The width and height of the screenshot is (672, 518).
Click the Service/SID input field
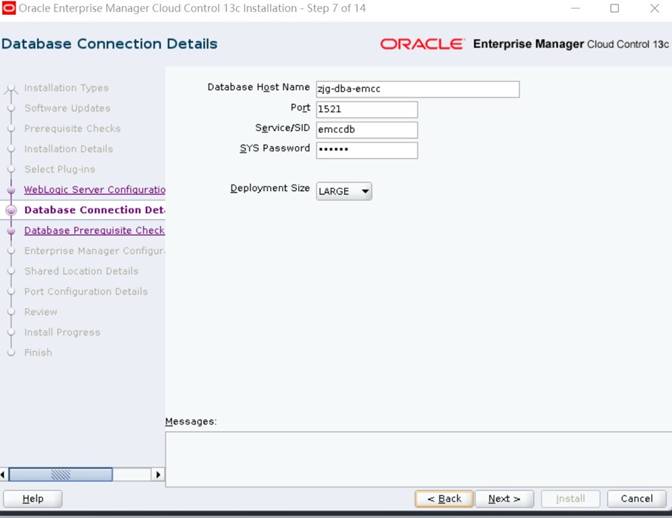coord(366,129)
